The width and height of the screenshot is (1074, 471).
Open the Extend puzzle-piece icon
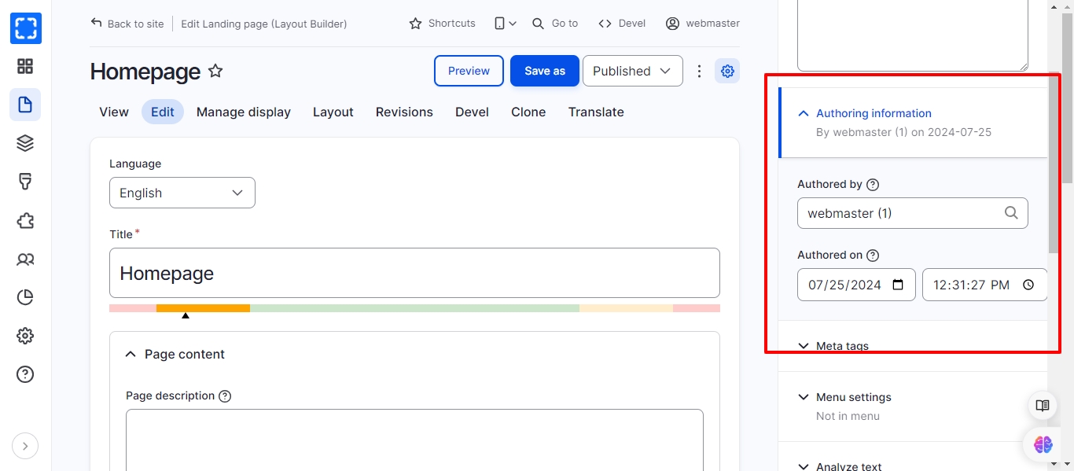(x=25, y=220)
